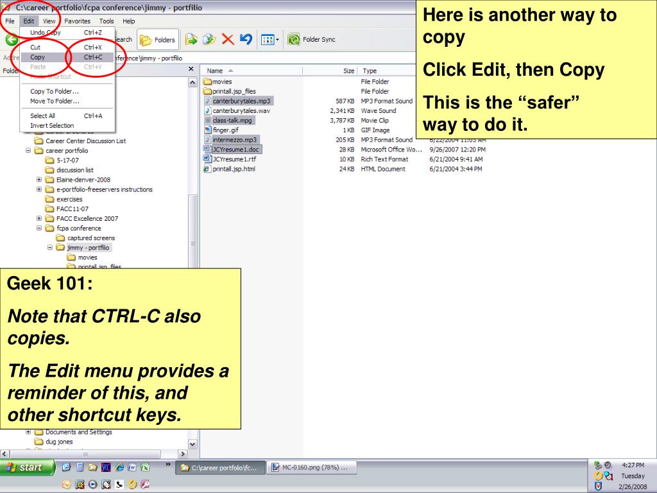Switch to C:\career portfolio taskbar button
The width and height of the screenshot is (657, 493).
[x=221, y=467]
